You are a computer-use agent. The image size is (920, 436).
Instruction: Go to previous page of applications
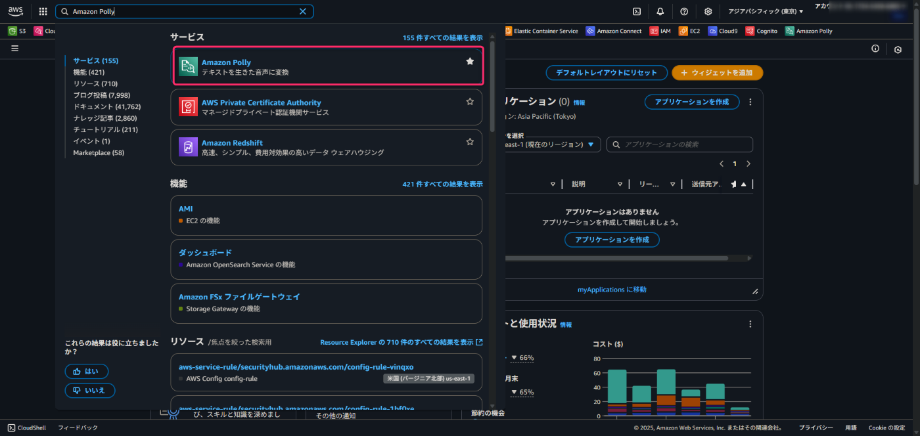(x=722, y=163)
